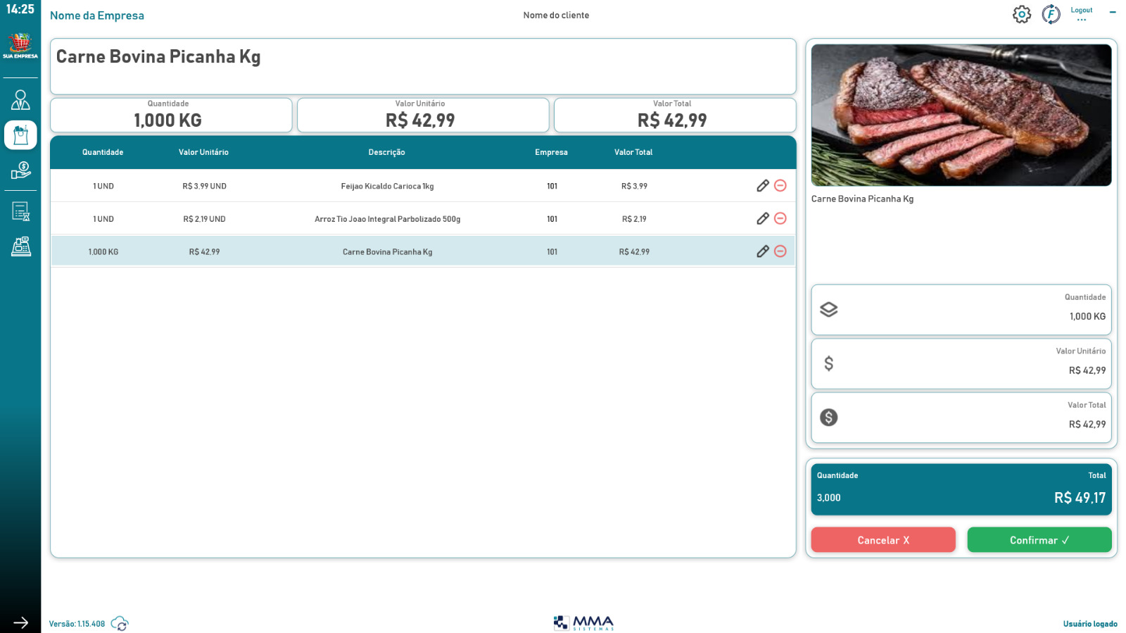Remove the Carne Bovina Picanha Kg item

pos(780,251)
